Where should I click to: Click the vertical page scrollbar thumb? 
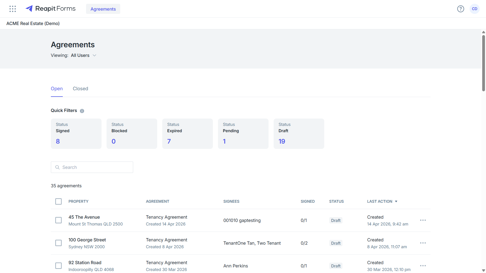pyautogui.click(x=483, y=63)
